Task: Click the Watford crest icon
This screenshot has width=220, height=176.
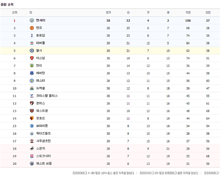Action: coord(32,118)
